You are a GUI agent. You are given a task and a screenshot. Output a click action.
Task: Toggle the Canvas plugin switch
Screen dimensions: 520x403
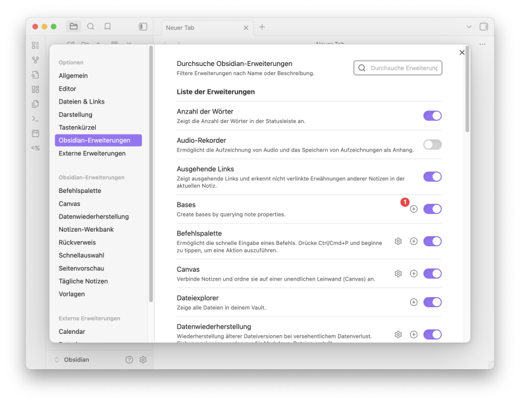432,274
